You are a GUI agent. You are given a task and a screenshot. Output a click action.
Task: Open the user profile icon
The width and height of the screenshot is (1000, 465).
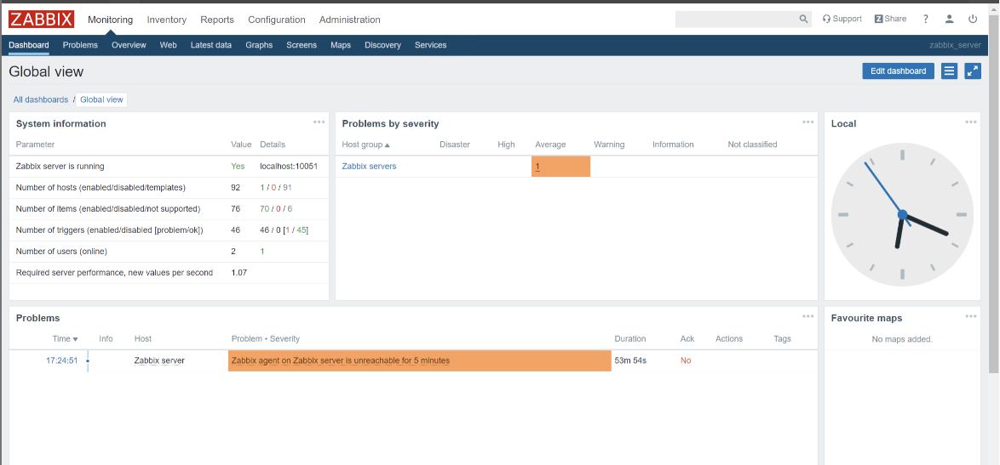(950, 19)
